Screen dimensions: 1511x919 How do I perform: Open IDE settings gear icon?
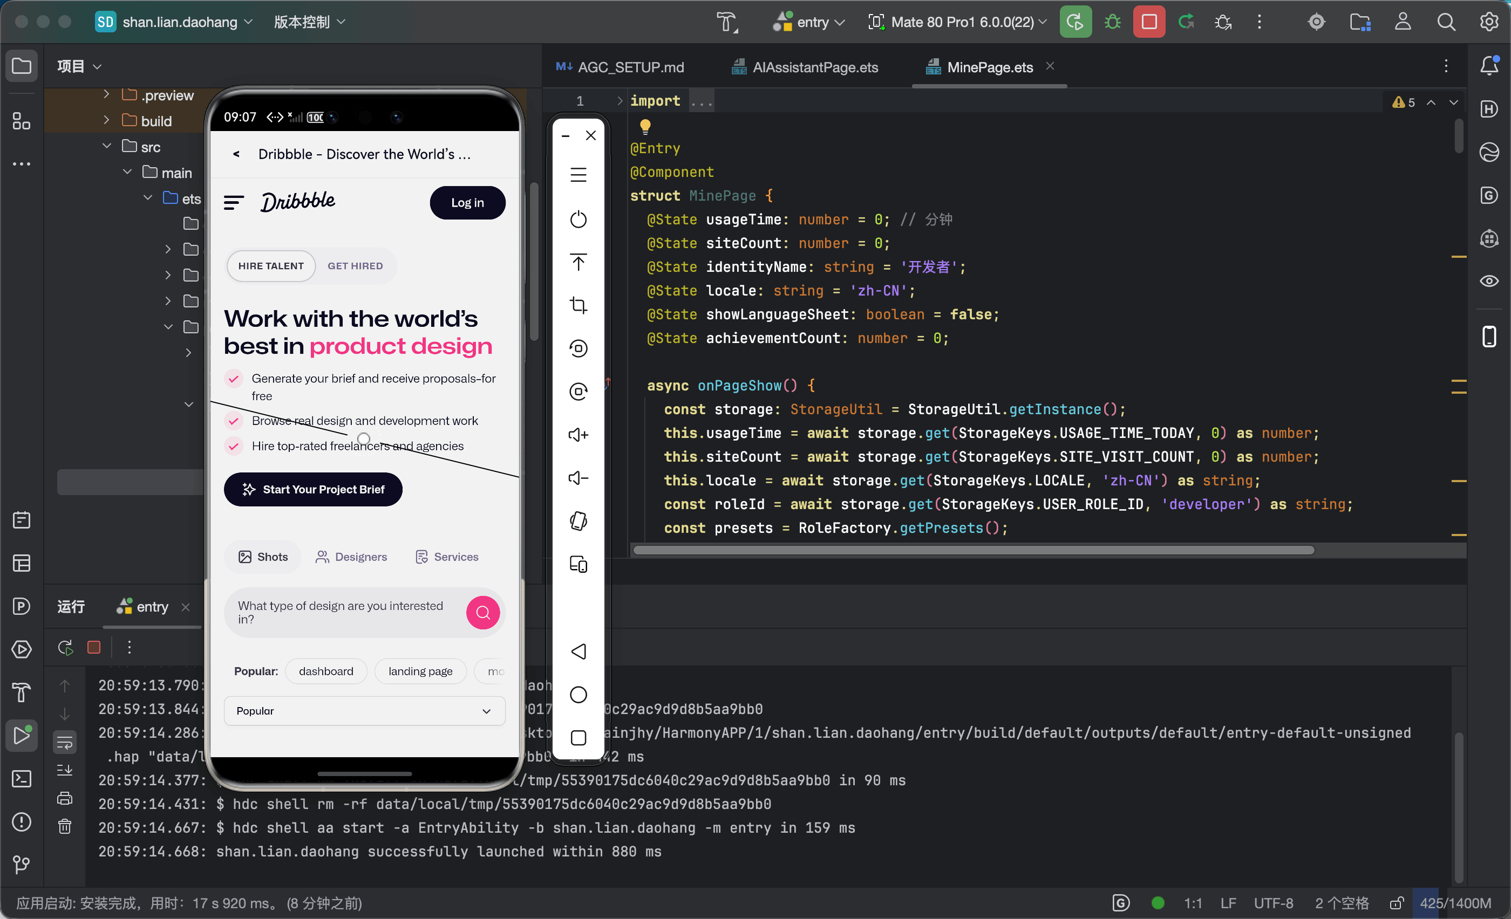(x=1489, y=22)
